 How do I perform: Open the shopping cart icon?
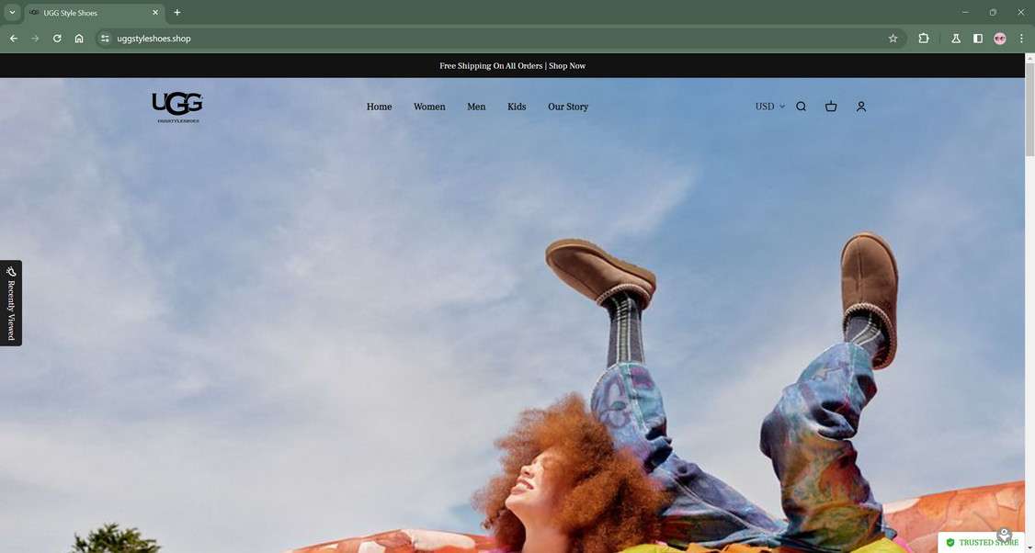pos(830,107)
